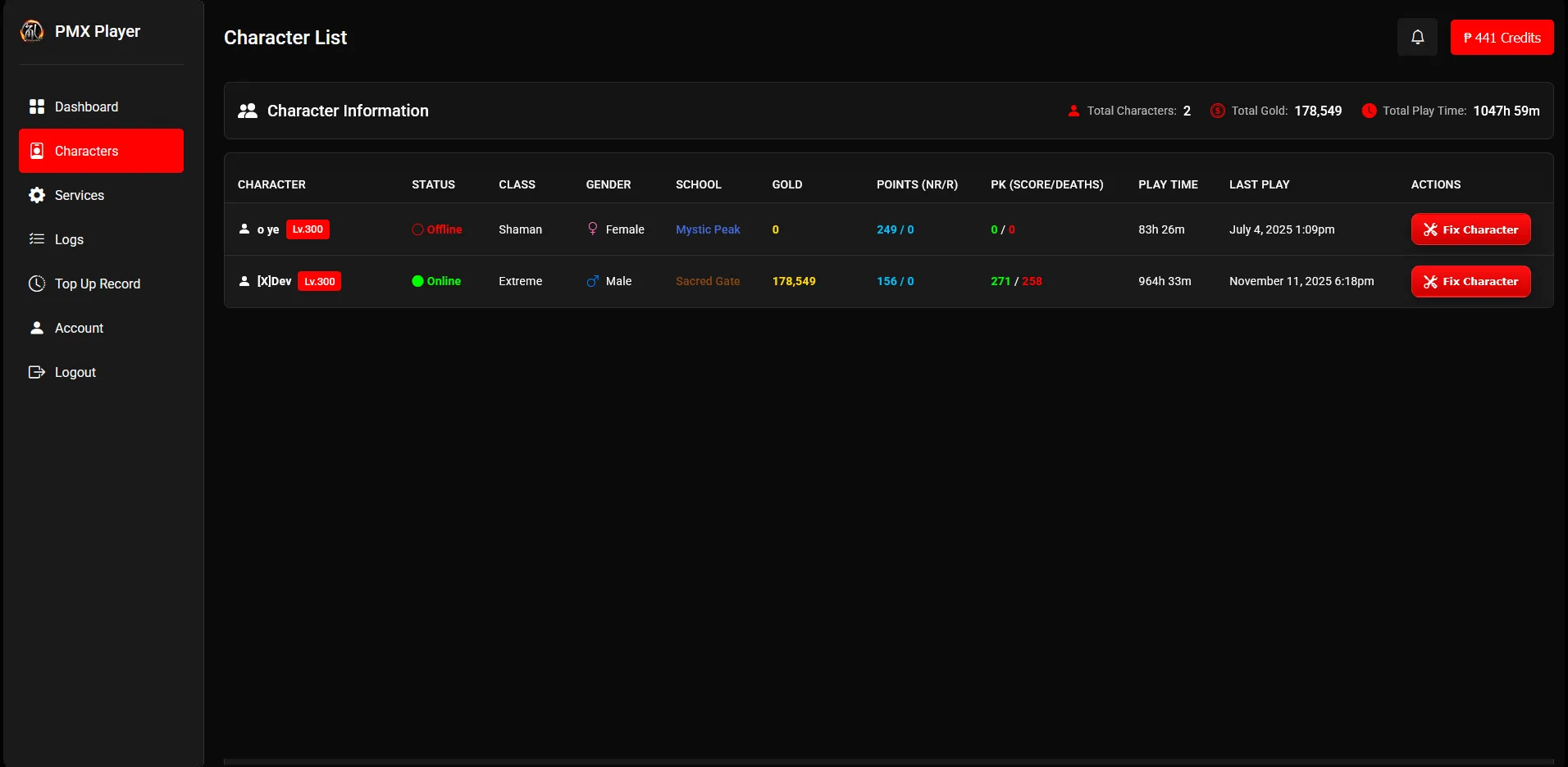This screenshot has height=767, width=1568.
Task: Fix Character for o ye
Action: (x=1470, y=229)
